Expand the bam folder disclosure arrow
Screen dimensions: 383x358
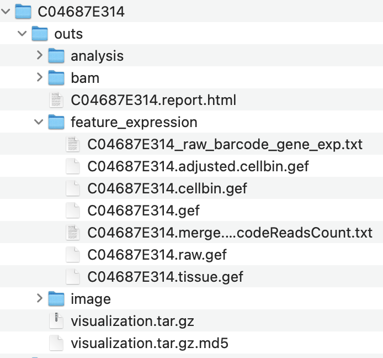click(x=39, y=77)
